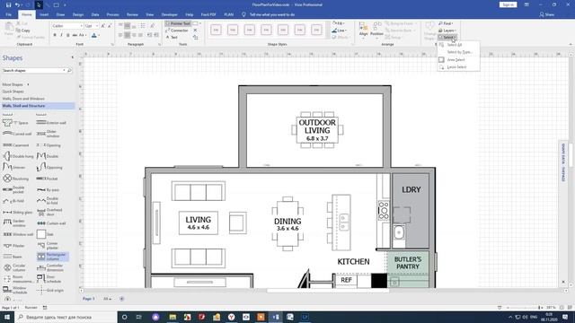Image resolution: width=575 pixels, height=323 pixels.
Task: Activate the Connector tool
Action: point(177,31)
